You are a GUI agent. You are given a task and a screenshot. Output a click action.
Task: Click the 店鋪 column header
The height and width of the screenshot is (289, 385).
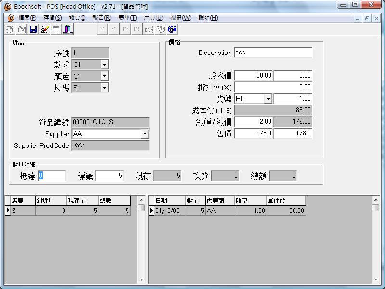(x=23, y=200)
